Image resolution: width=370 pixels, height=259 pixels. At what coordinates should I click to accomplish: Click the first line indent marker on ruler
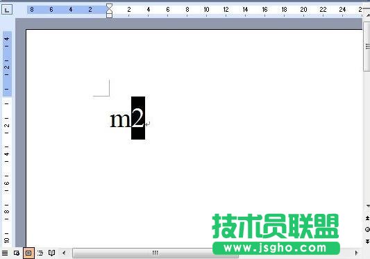coord(109,6)
